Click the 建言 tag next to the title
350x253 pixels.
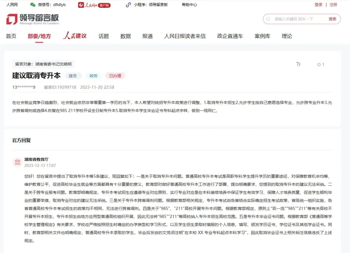(73, 76)
